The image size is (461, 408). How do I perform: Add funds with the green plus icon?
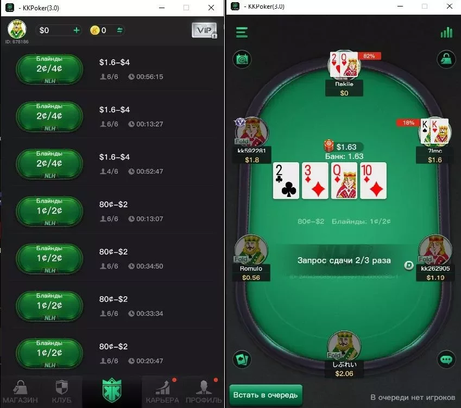tap(77, 30)
